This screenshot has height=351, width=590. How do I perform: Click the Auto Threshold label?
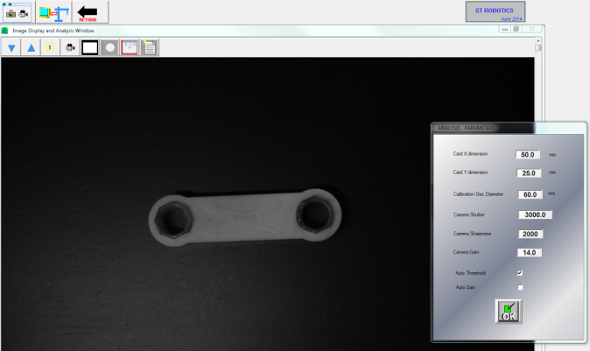470,273
